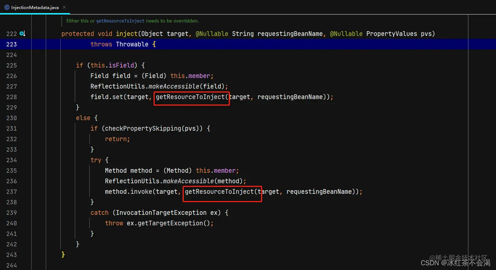Click 'method.invoke' call on line 237
The image size is (496, 270).
coord(129,192)
